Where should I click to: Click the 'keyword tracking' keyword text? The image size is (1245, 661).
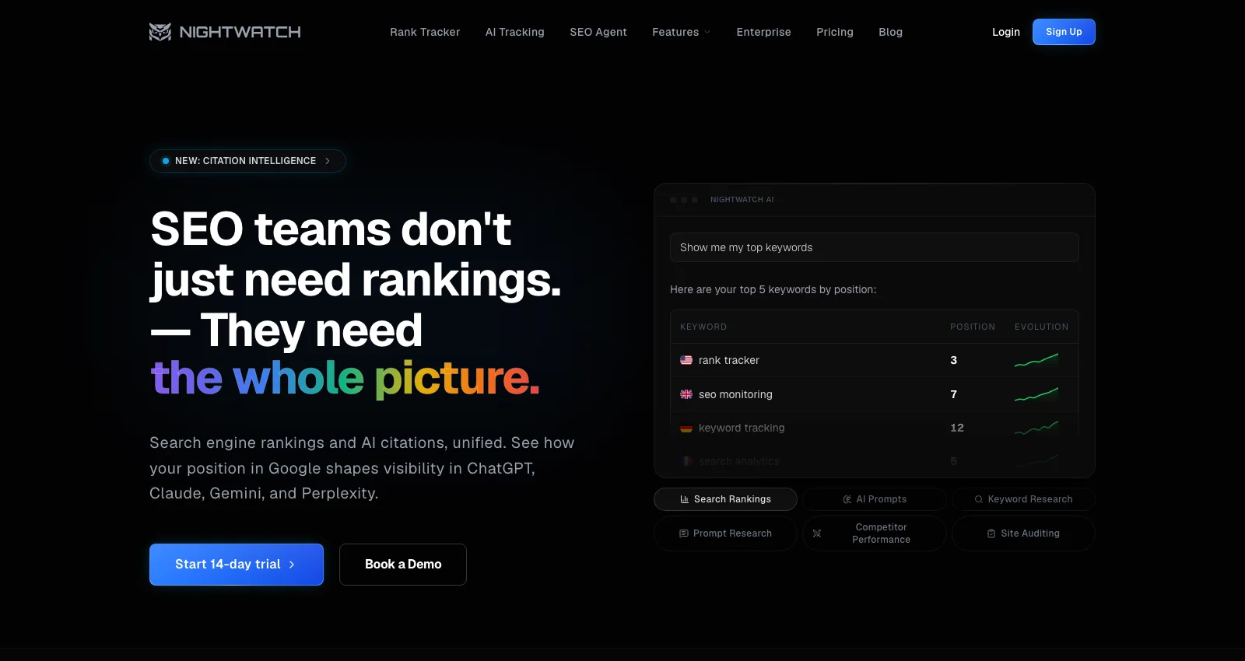pos(742,428)
